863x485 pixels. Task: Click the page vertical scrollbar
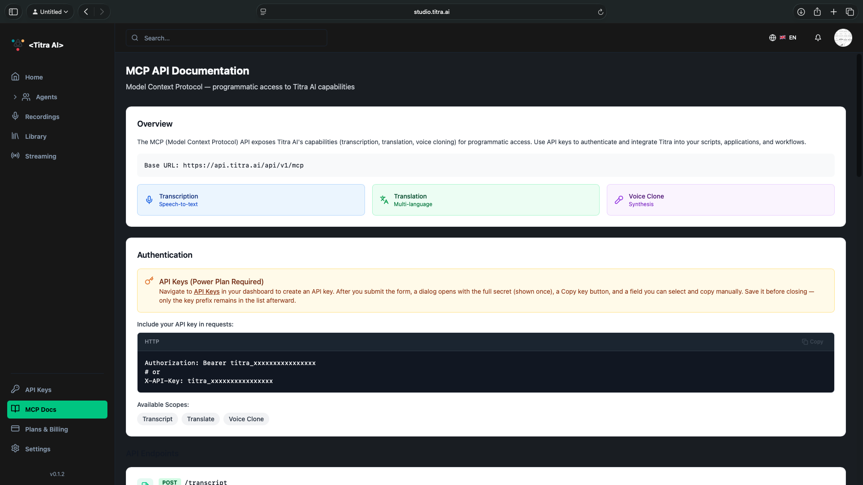click(x=859, y=115)
